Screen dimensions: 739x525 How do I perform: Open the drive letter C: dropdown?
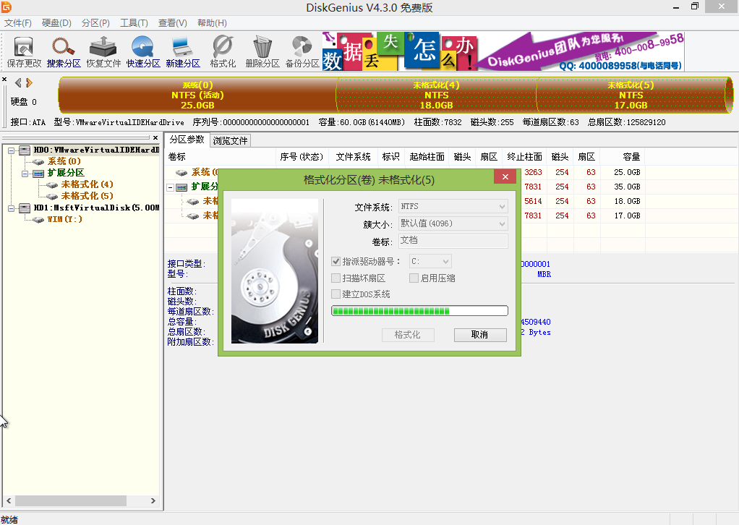430,261
